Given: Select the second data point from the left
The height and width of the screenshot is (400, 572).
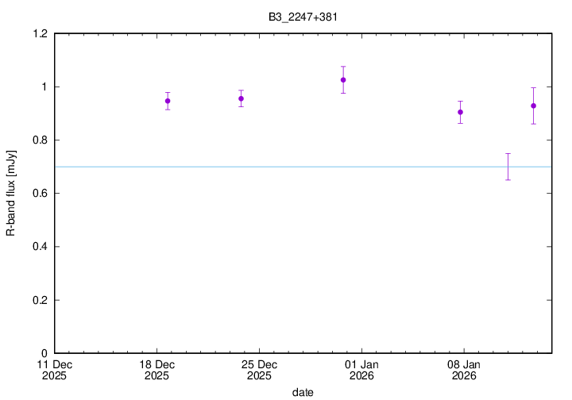Looking at the screenshot, I should (x=241, y=98).
